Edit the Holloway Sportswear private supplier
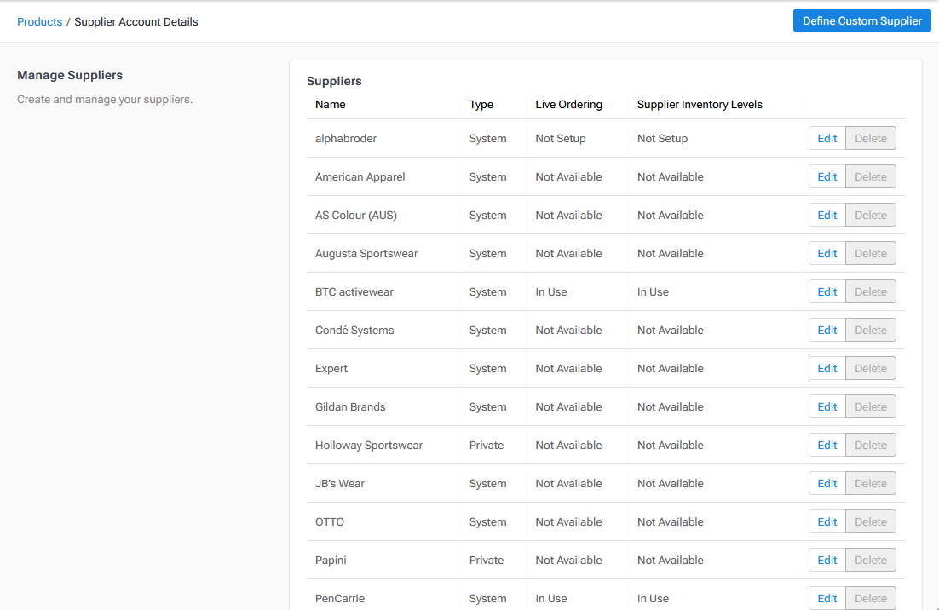Image resolution: width=939 pixels, height=610 pixels. [x=826, y=445]
